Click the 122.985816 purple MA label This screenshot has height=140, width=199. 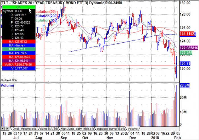[x=189, y=48]
